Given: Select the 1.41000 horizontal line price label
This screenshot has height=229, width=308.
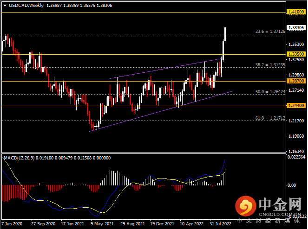Looking at the screenshot, I should (x=296, y=12).
